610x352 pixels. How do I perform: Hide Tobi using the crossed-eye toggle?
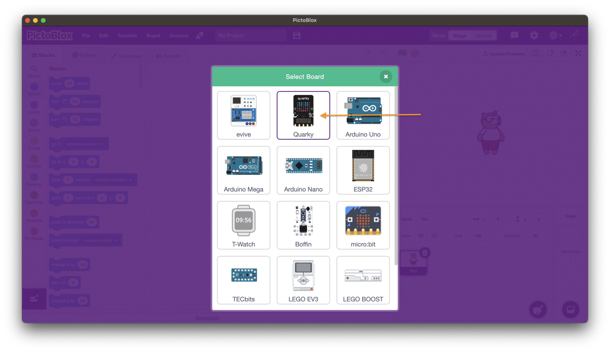coord(434,235)
